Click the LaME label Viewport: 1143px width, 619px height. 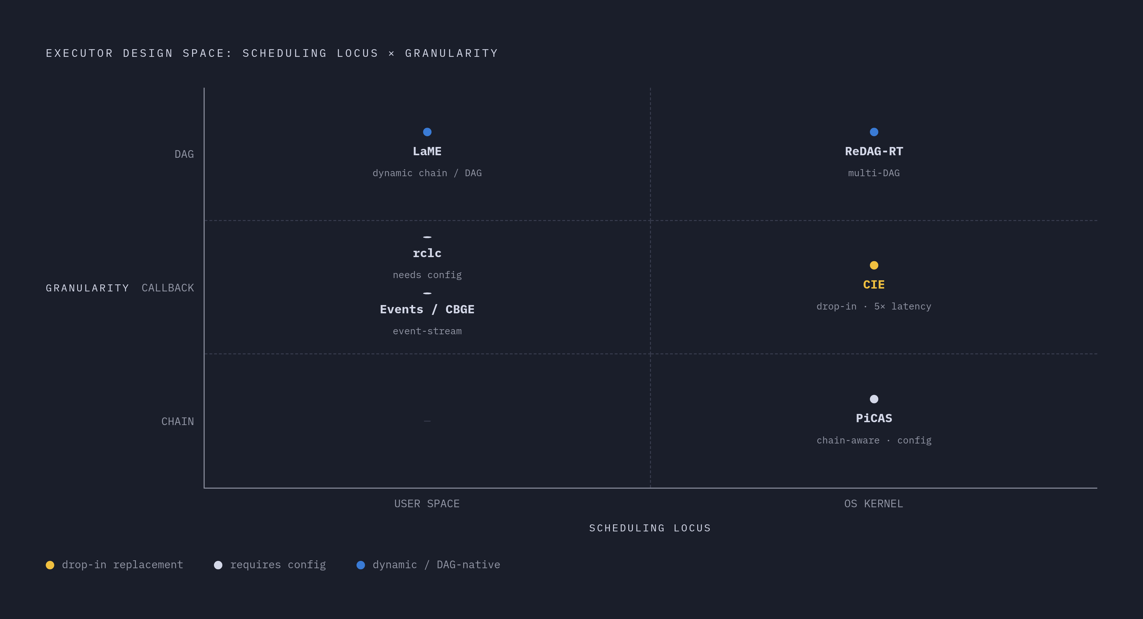click(x=427, y=151)
